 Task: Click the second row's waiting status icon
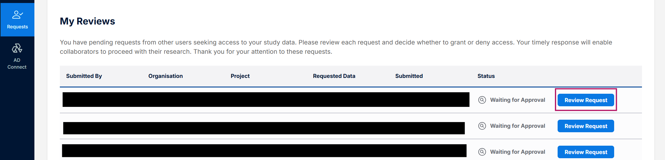click(482, 126)
